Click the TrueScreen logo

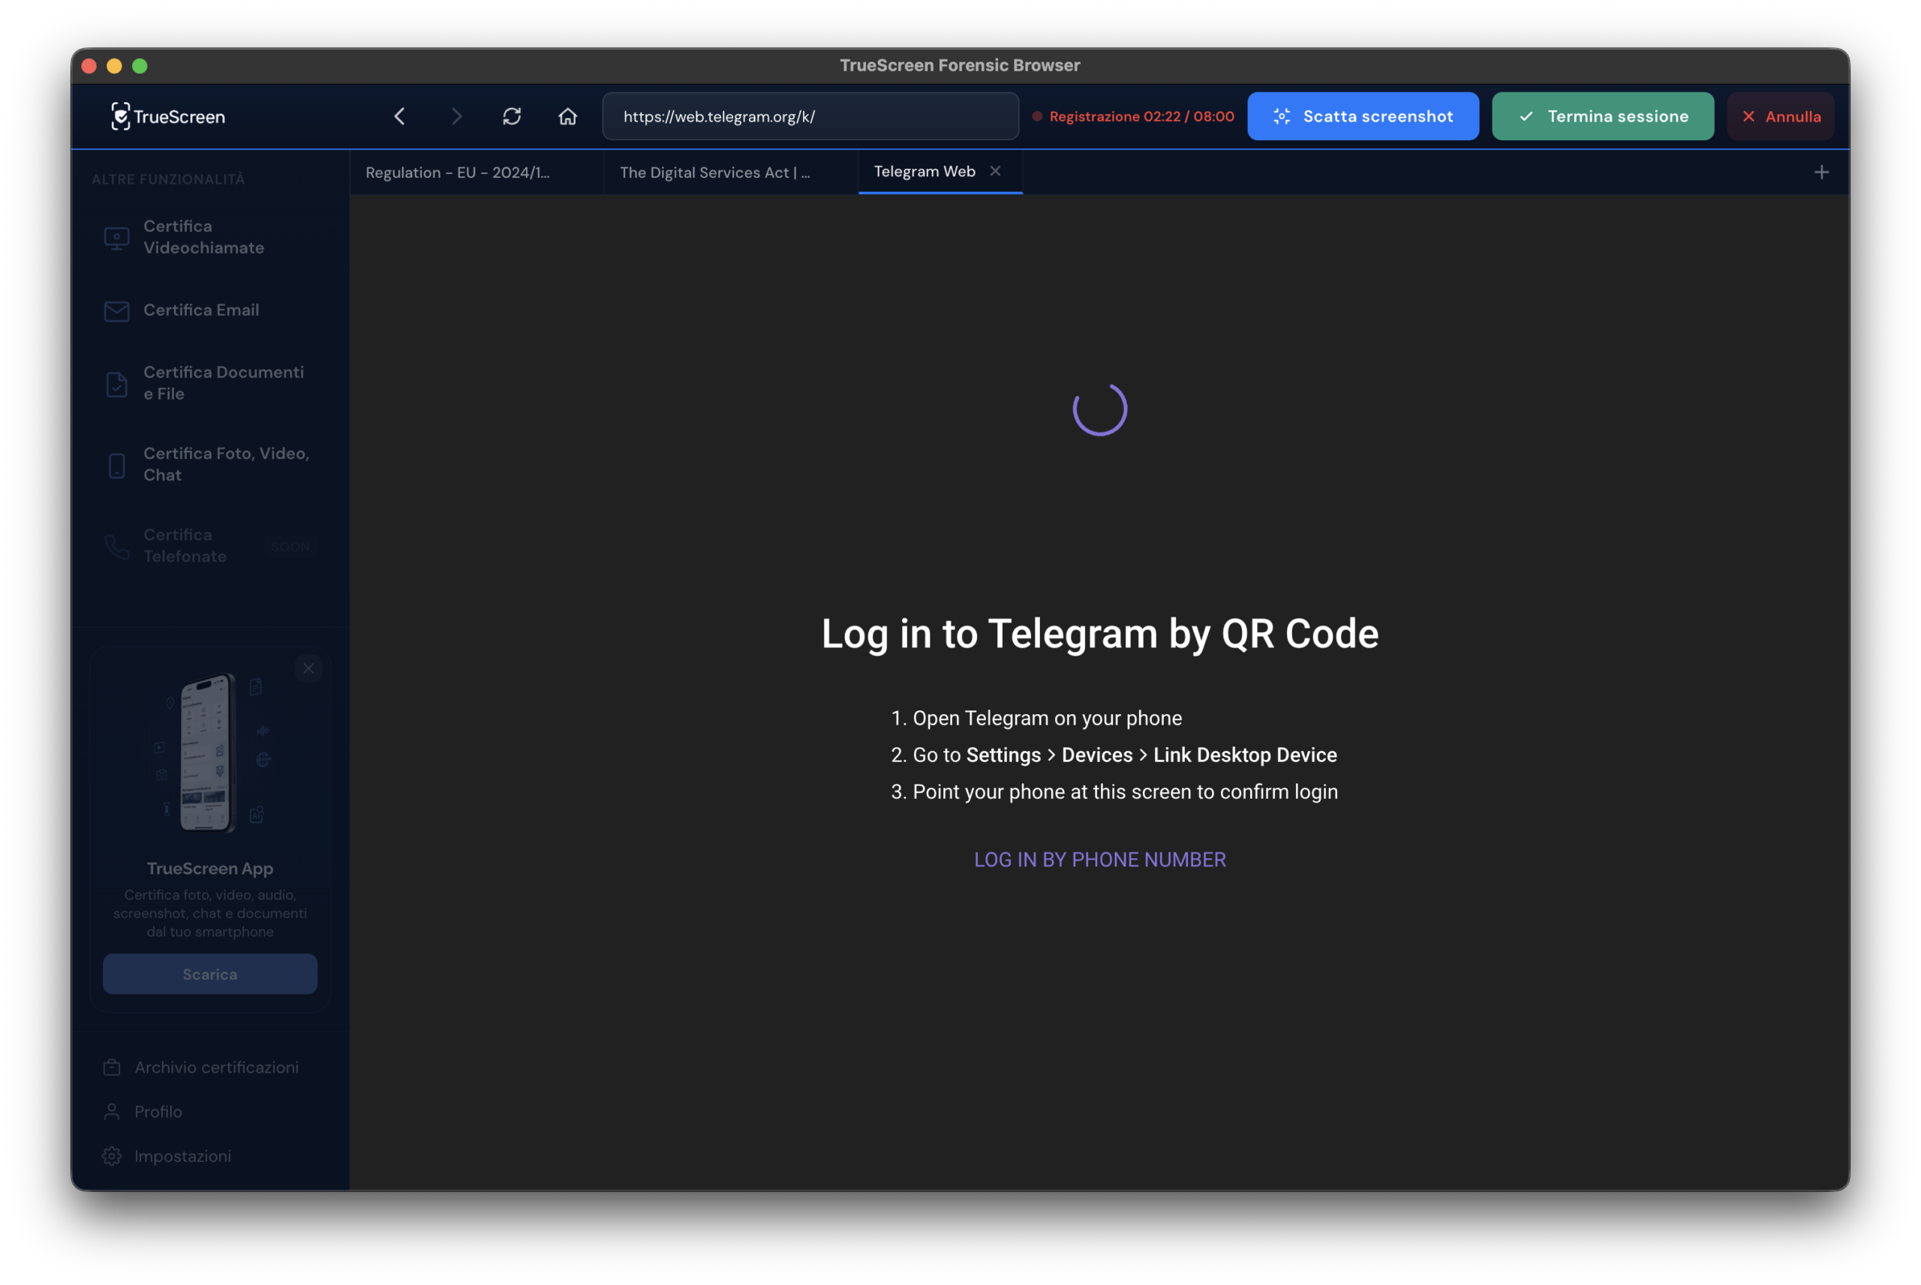pos(168,116)
